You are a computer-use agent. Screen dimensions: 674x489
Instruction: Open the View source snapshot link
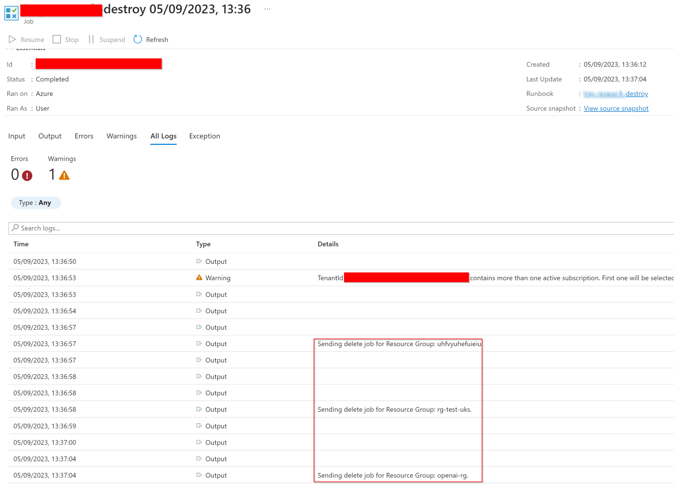click(x=616, y=108)
